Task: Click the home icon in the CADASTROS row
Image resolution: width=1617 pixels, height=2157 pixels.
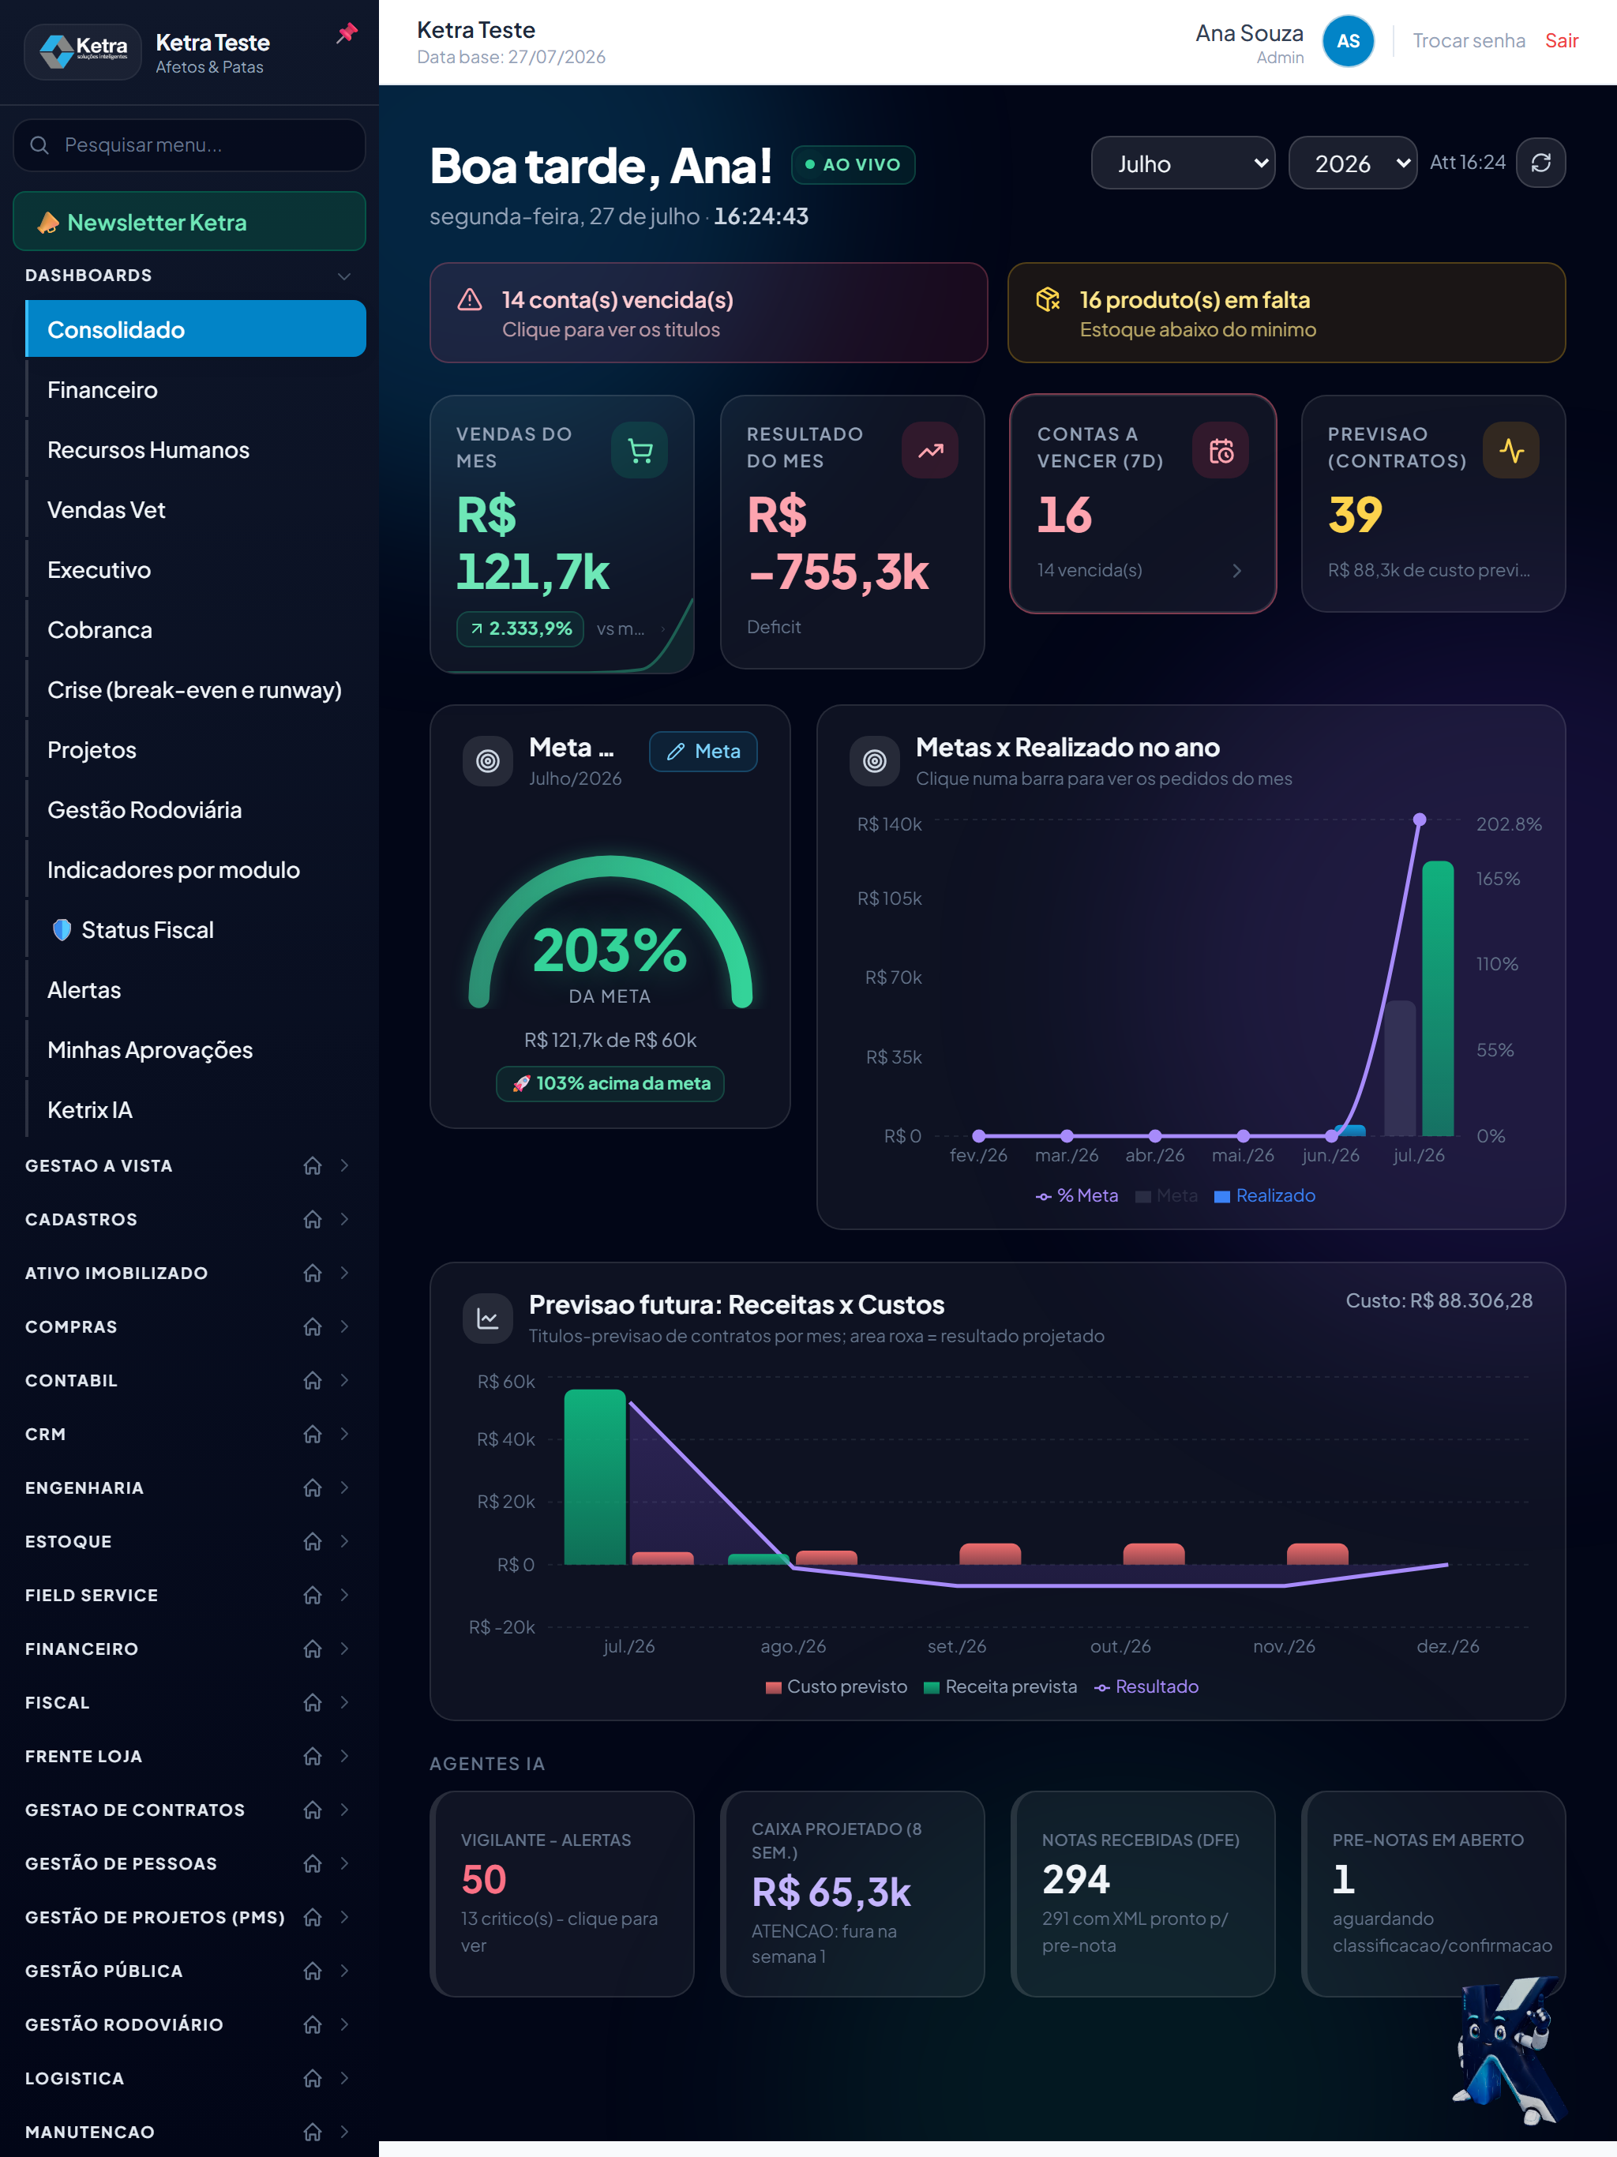Action: click(312, 1220)
